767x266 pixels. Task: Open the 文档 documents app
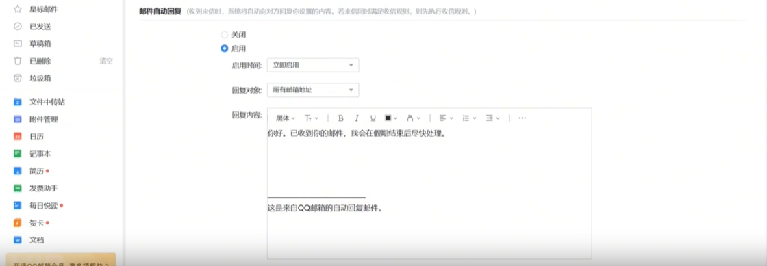point(36,240)
